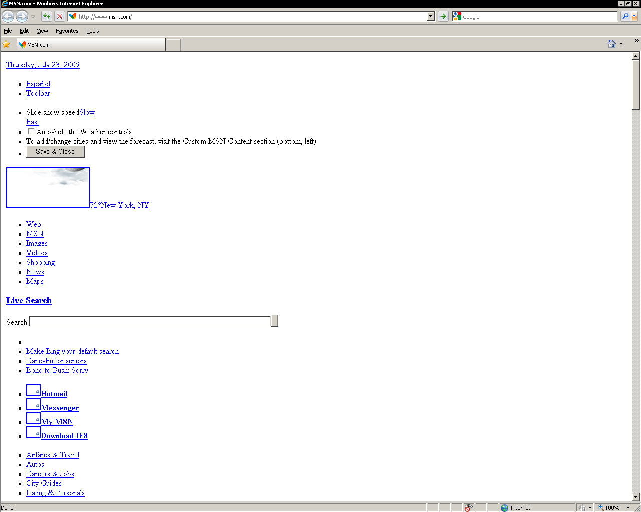The image size is (641, 512).
Task: Click the submit button next to Search field
Action: point(275,321)
